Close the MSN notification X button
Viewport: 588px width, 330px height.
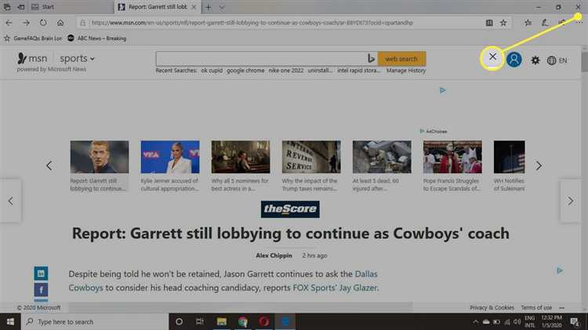492,56
